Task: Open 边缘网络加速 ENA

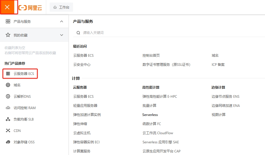Action: point(226,105)
